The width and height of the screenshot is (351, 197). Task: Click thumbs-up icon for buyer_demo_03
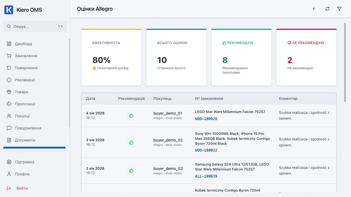[131, 170]
